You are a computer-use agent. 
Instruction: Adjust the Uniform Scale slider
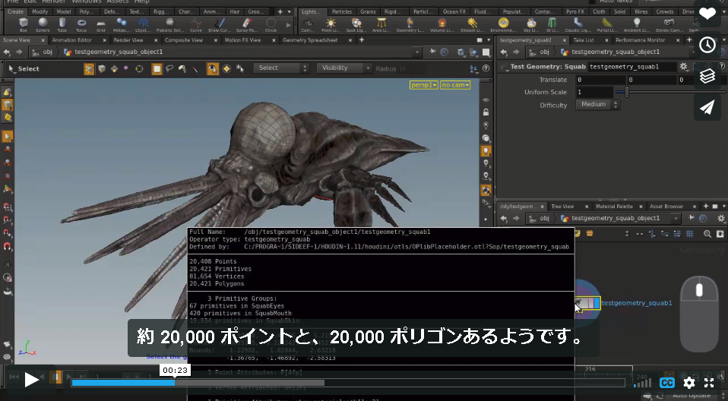tap(627, 92)
